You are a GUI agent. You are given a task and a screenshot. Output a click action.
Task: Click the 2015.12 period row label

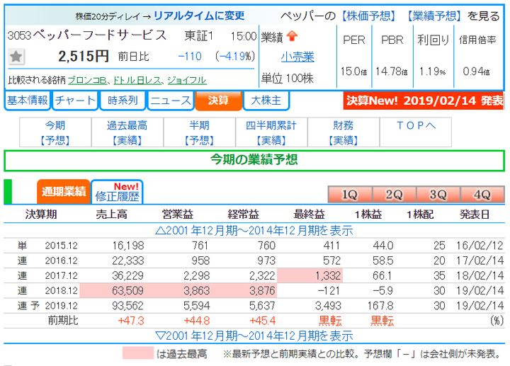pos(62,246)
